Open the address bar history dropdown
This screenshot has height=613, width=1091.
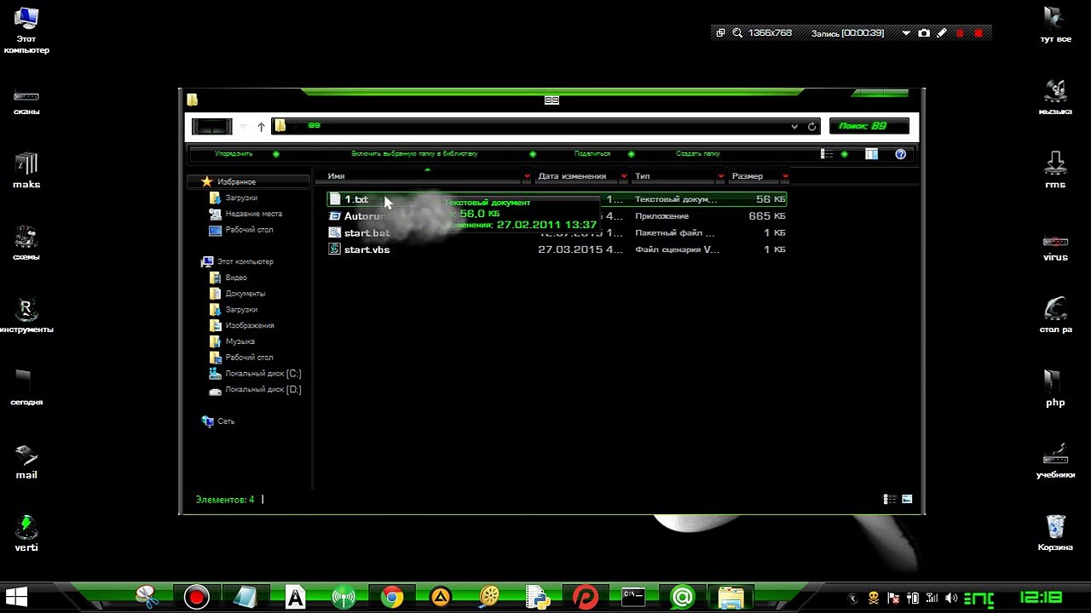tap(794, 126)
